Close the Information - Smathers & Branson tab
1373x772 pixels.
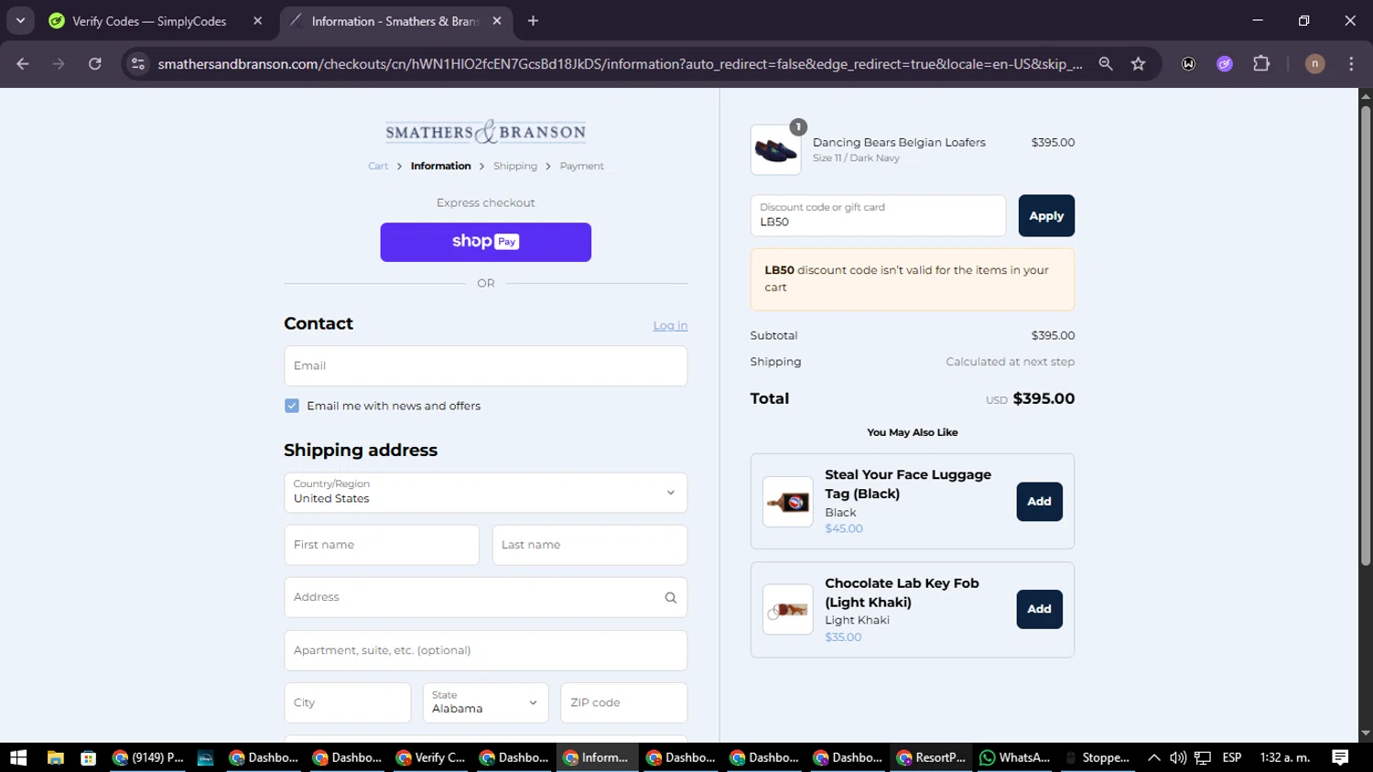pyautogui.click(x=497, y=21)
